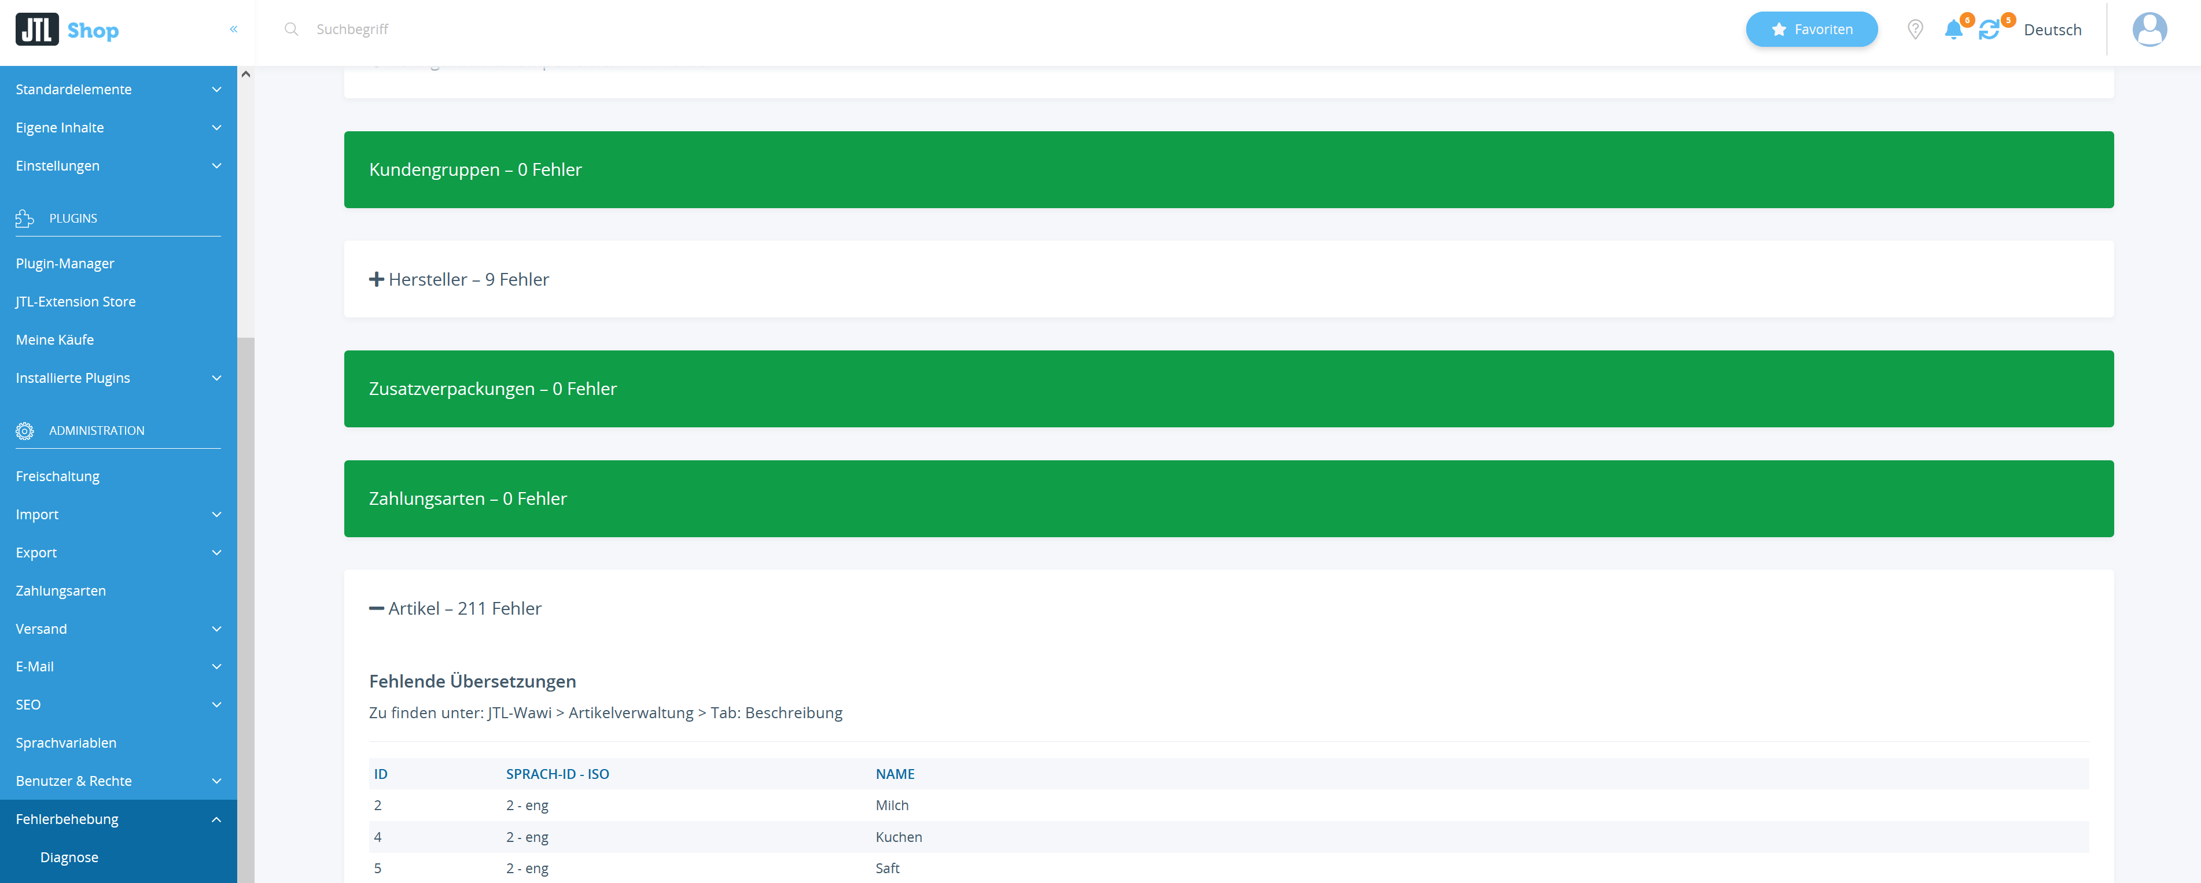Open Plugin-Manager page
The image size is (2201, 883).
pyautogui.click(x=65, y=263)
